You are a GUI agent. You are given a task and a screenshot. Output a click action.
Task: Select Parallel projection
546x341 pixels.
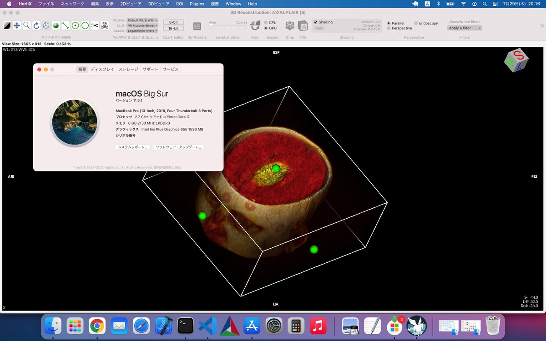click(x=389, y=23)
